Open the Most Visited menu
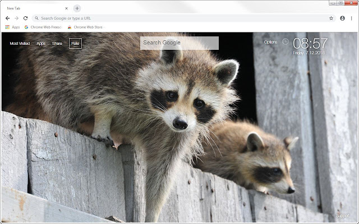 (20, 44)
